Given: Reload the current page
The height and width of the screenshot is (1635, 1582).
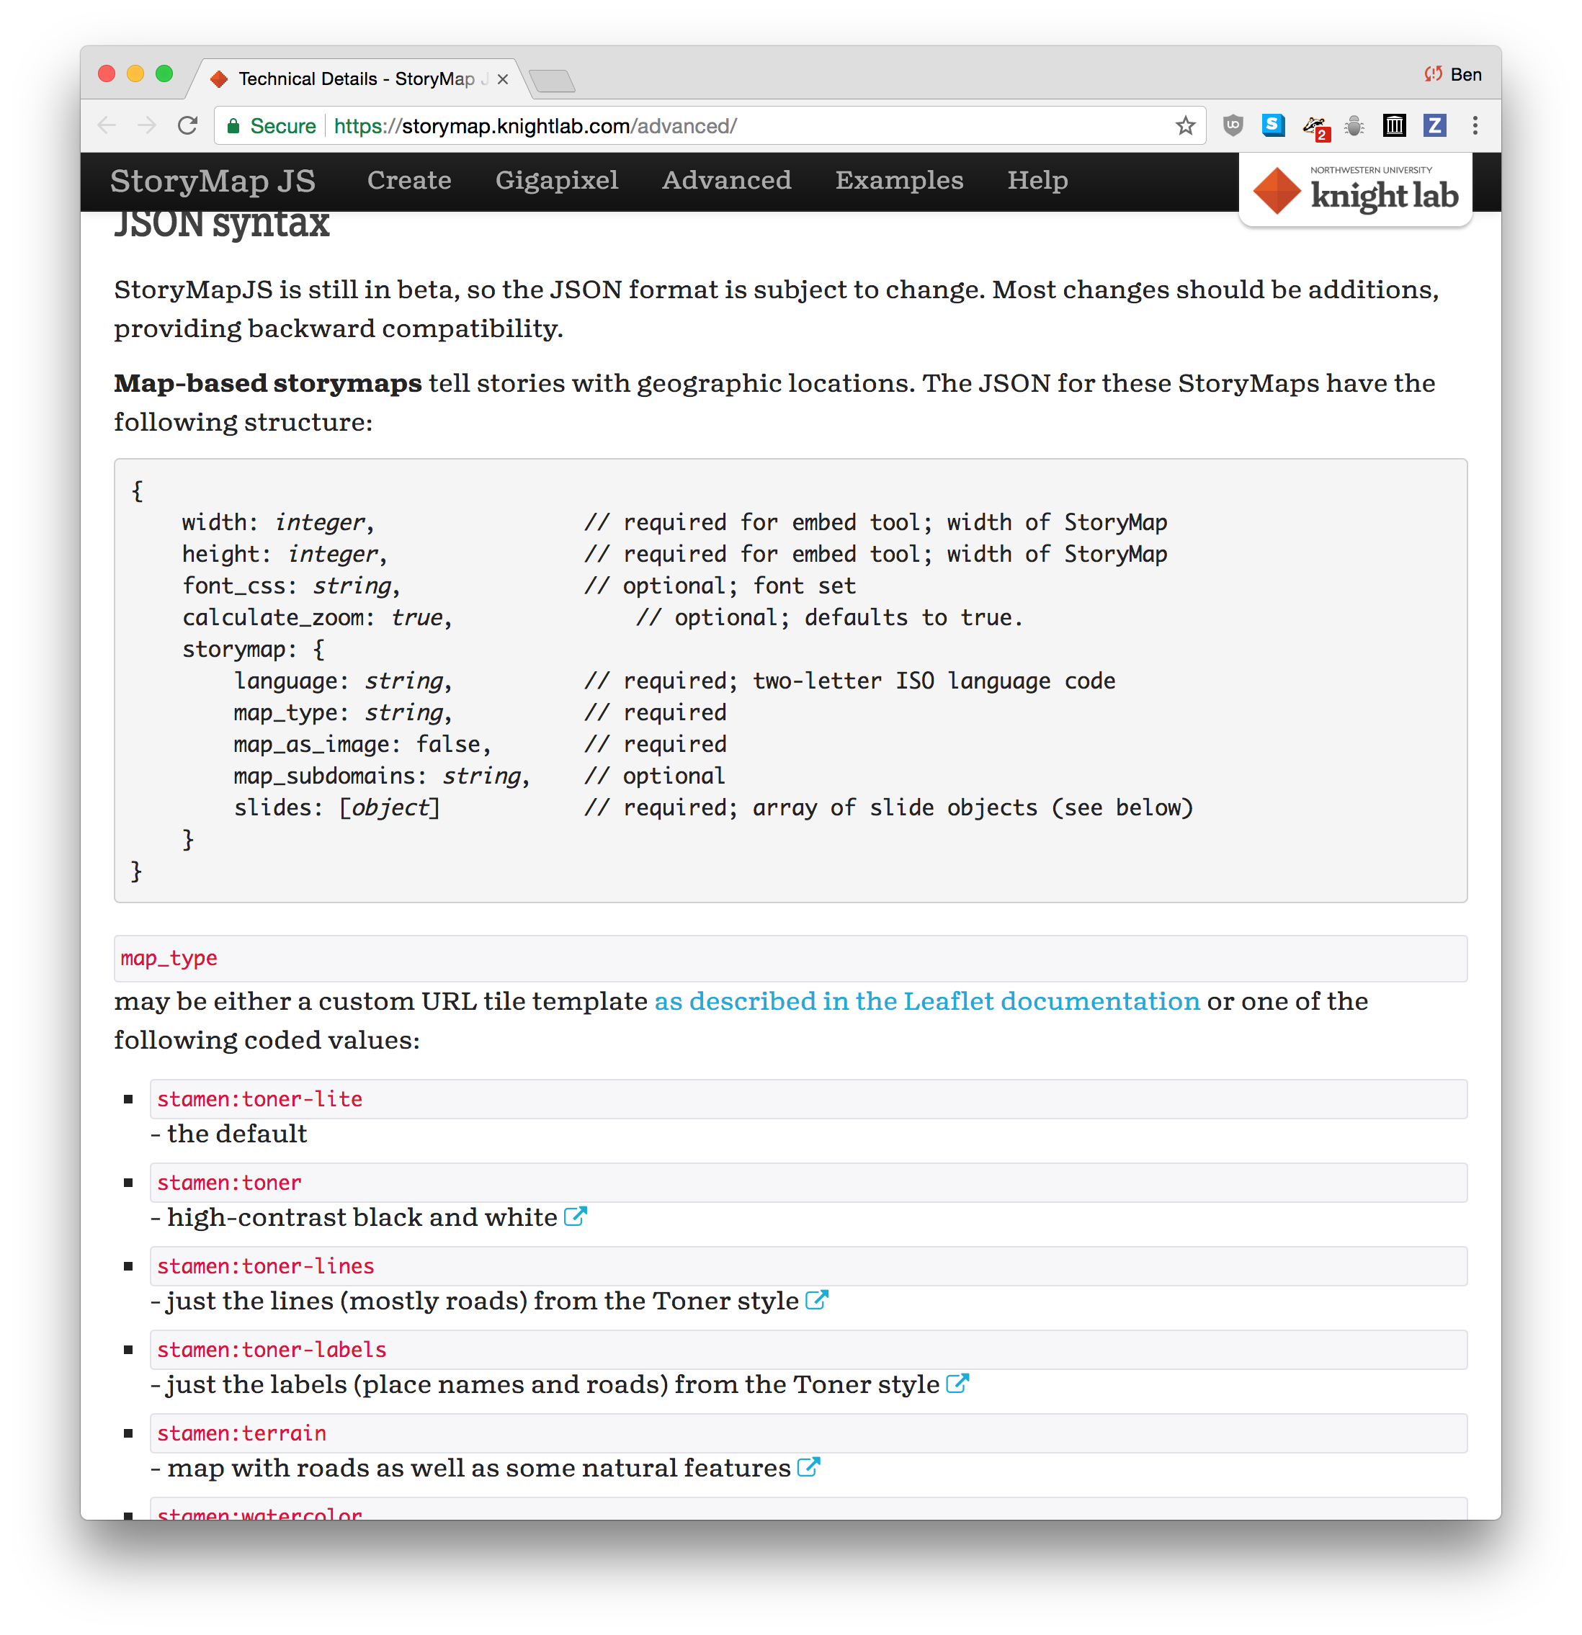Looking at the screenshot, I should [189, 125].
